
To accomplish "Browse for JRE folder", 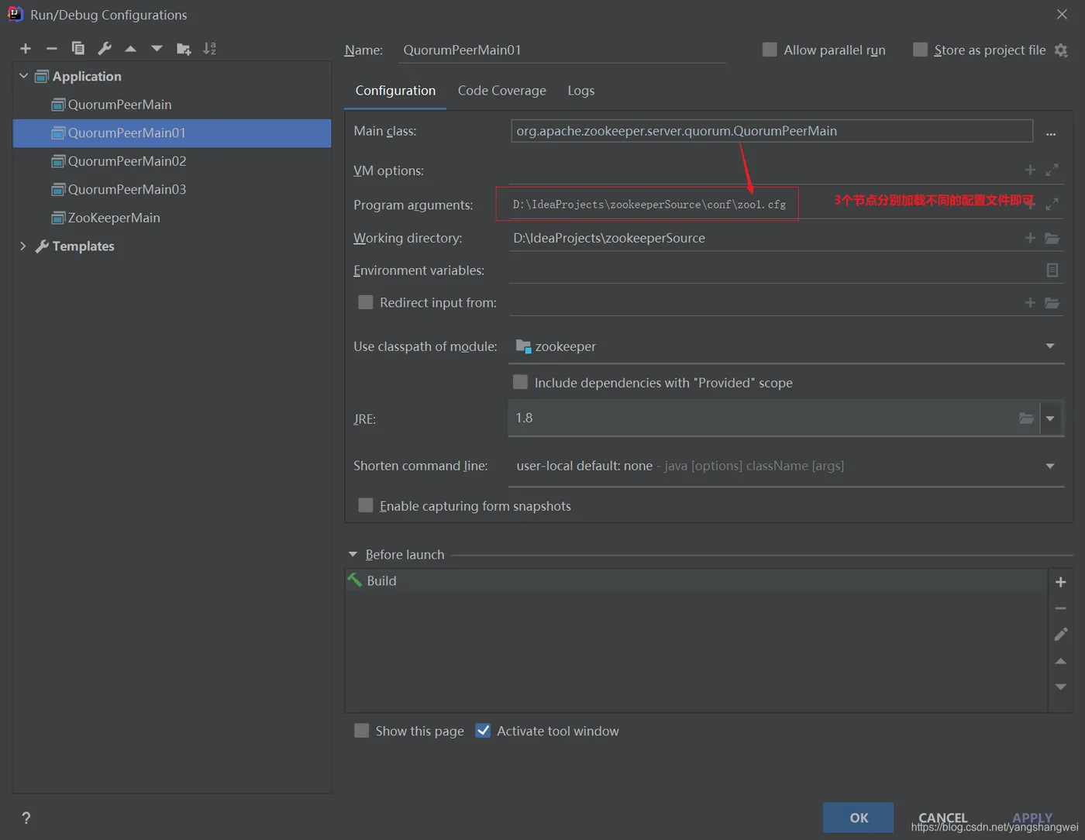I will 1026,418.
